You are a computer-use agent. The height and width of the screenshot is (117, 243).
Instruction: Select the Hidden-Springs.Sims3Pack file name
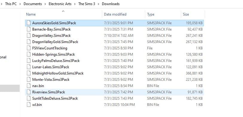(x=54, y=54)
